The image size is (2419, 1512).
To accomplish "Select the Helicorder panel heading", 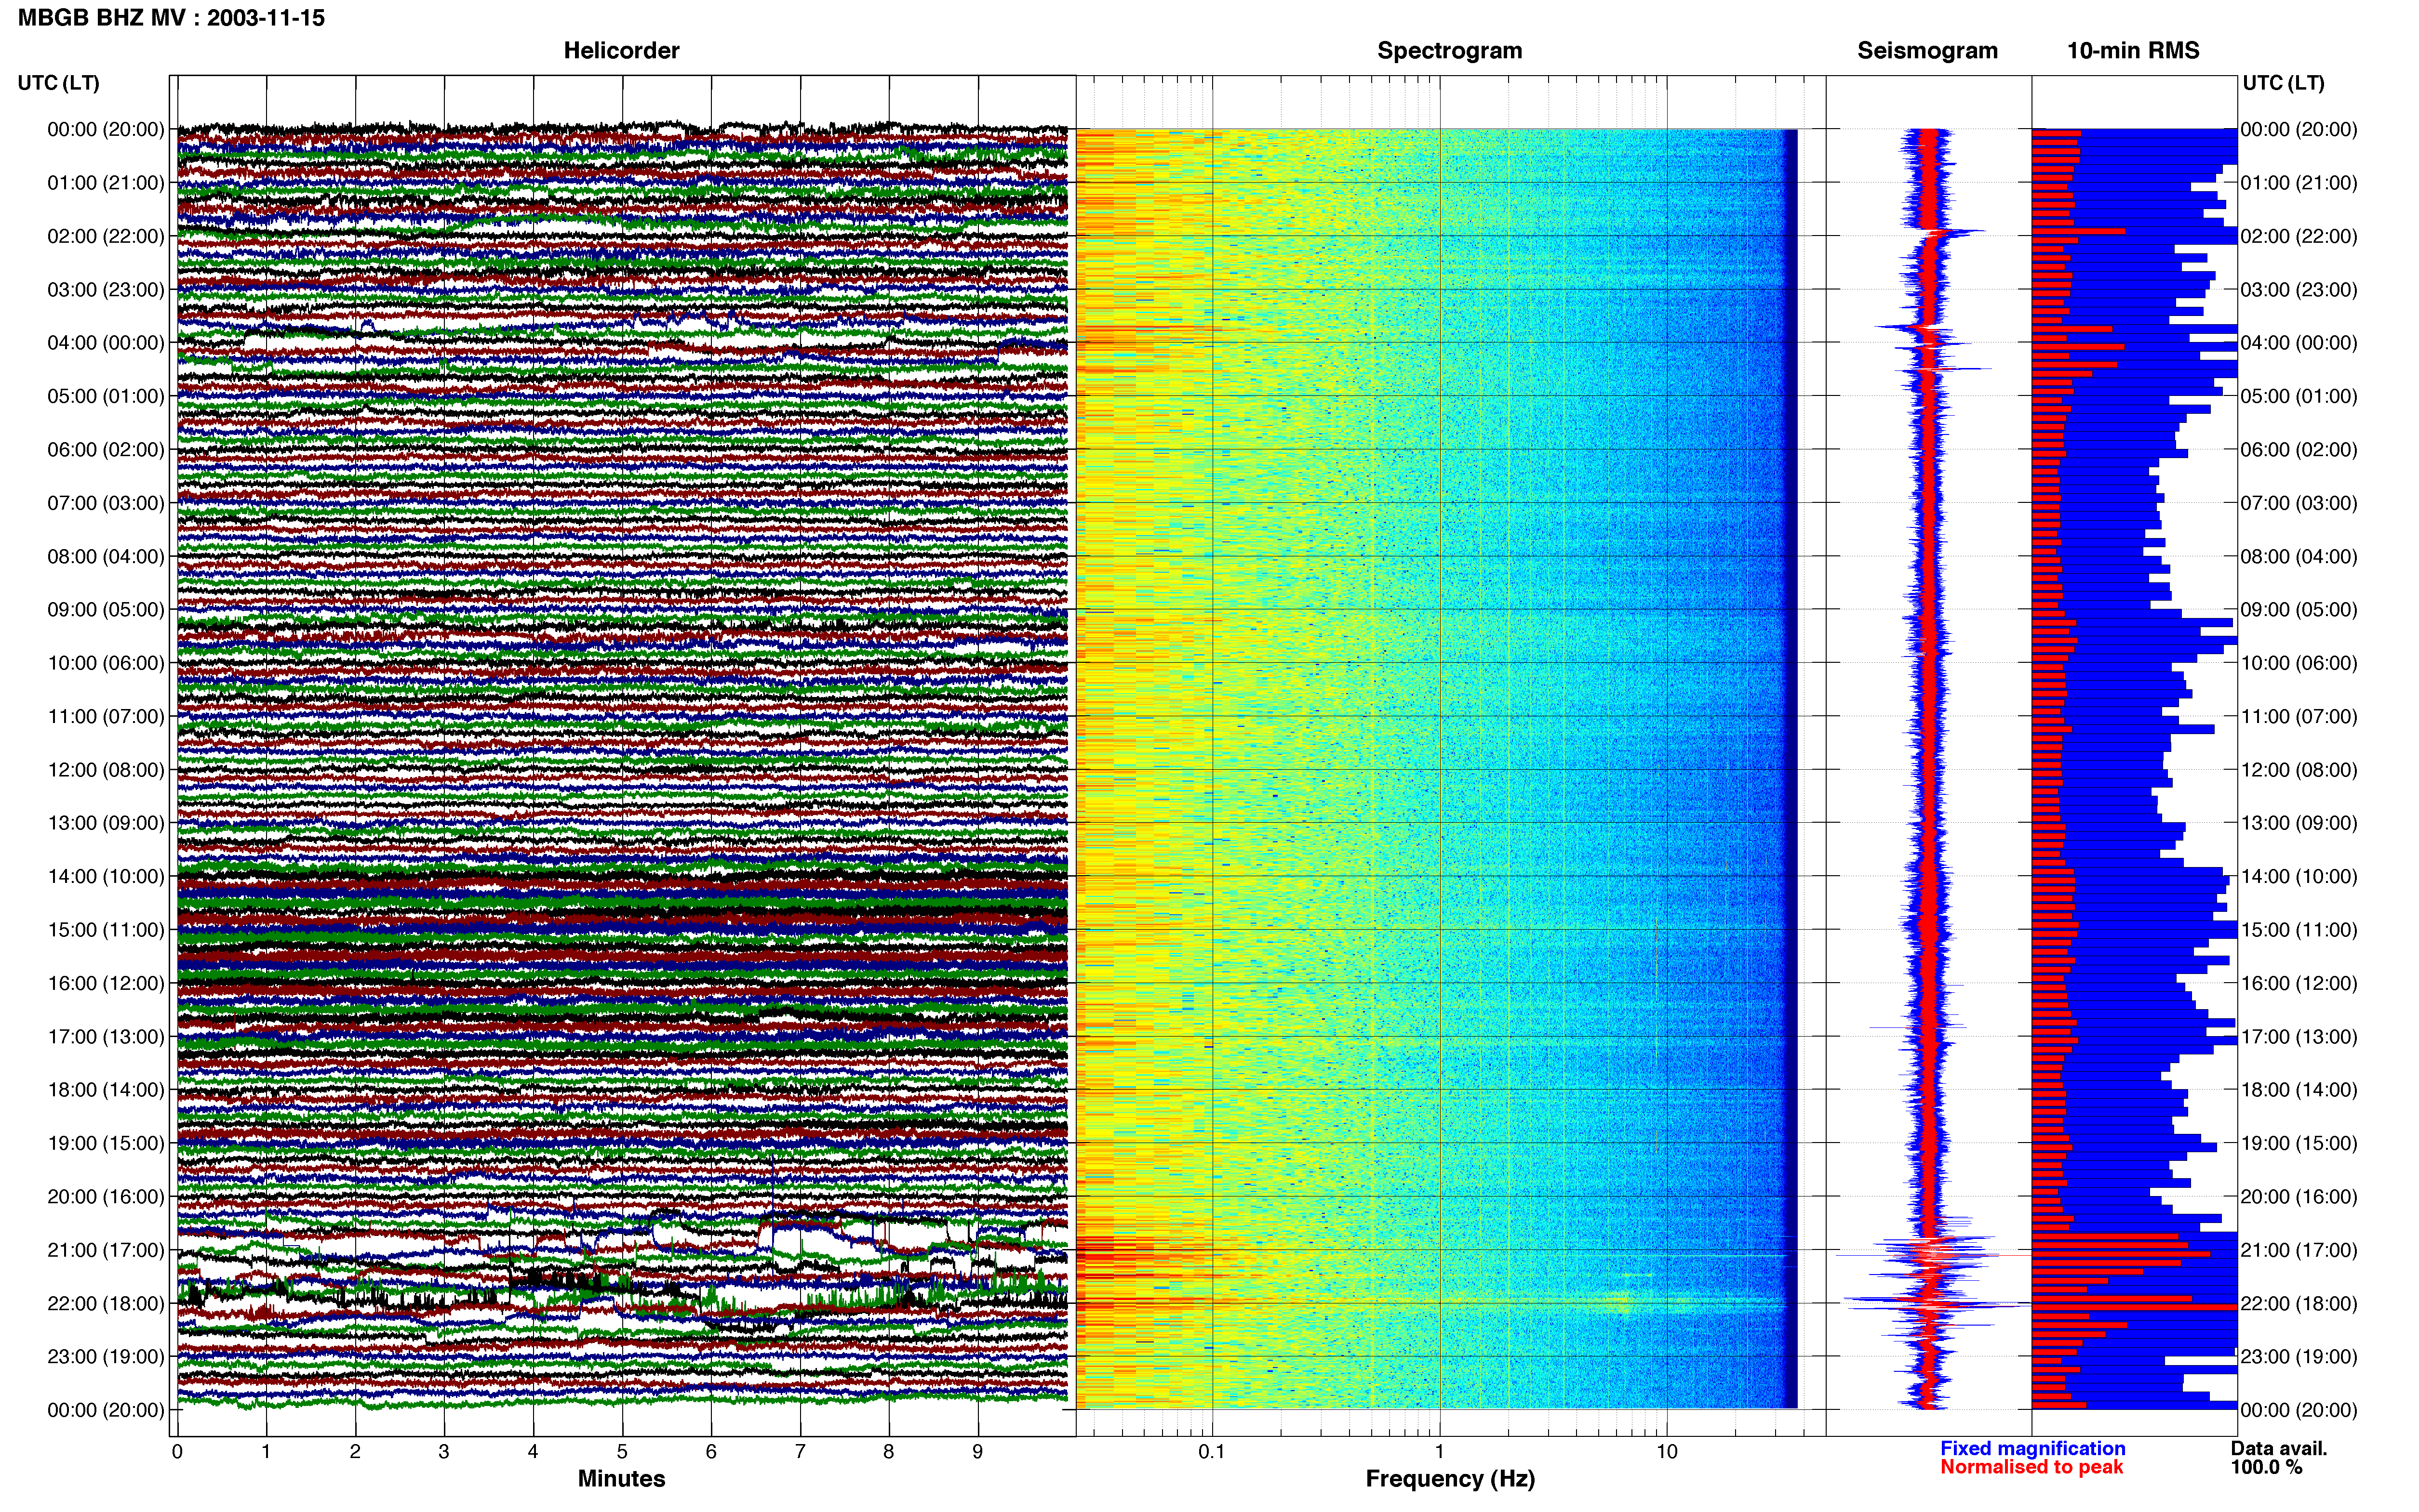I will click(x=621, y=51).
